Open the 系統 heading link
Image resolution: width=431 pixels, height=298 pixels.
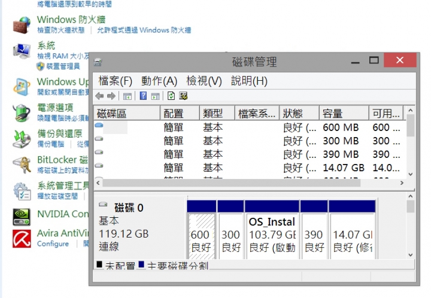(46, 45)
